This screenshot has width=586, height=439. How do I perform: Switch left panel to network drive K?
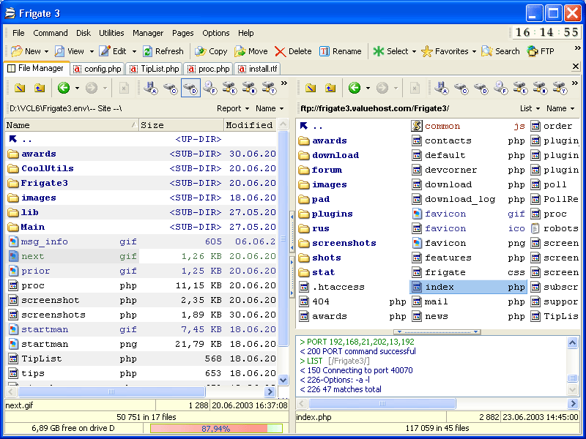coord(229,88)
